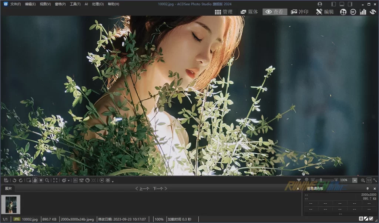
Task: Expand the bottom toolbar overflow arrow
Action: point(113,182)
